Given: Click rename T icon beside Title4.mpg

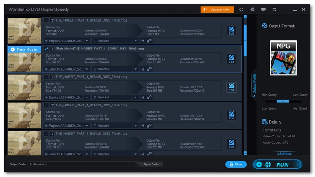Looking at the screenshot, I should [52, 77].
